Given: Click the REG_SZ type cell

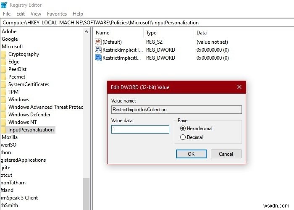Looking at the screenshot, I should pyautogui.click(x=154, y=42).
